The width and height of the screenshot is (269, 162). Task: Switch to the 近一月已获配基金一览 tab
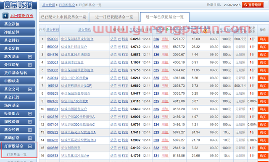pos(114,17)
